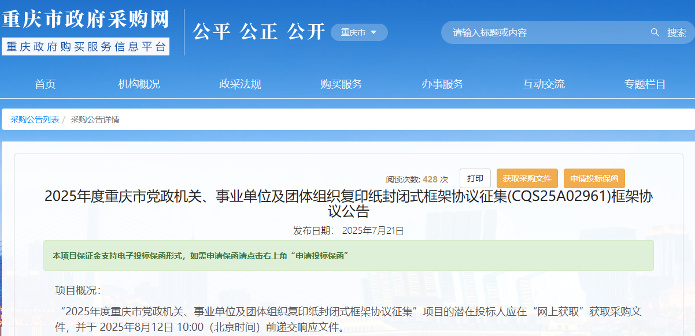Select 首页 in the navigation menu
This screenshot has height=336, width=695.
pyautogui.click(x=45, y=84)
